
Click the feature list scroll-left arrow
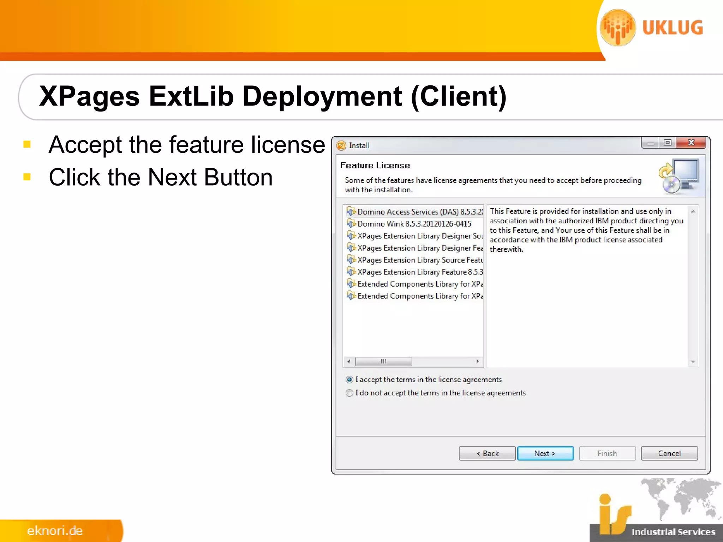(349, 361)
